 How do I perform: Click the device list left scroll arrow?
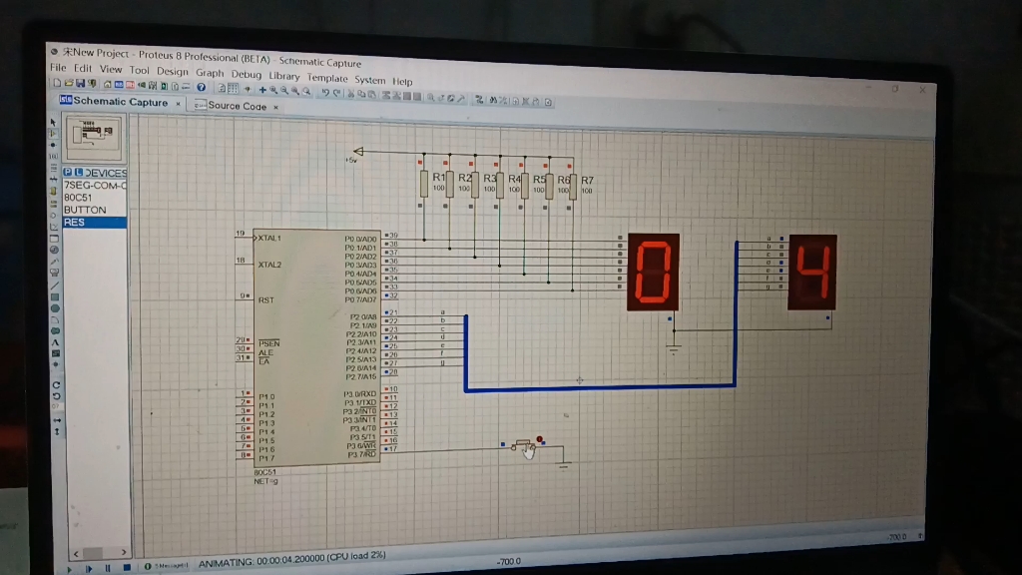(76, 553)
